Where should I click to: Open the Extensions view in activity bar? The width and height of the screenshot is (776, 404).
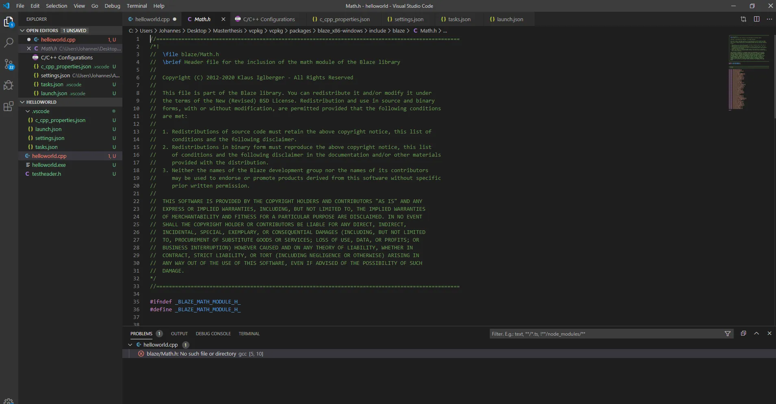(x=9, y=107)
